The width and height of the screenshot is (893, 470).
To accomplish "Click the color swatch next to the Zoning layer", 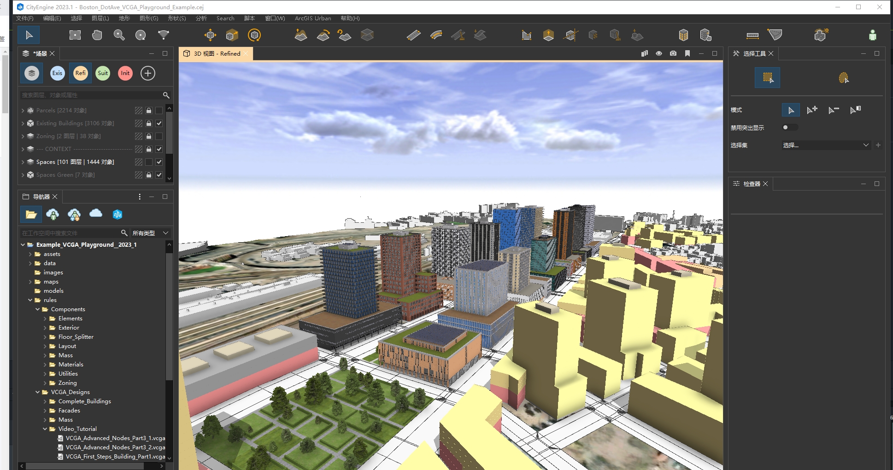I will coord(139,136).
